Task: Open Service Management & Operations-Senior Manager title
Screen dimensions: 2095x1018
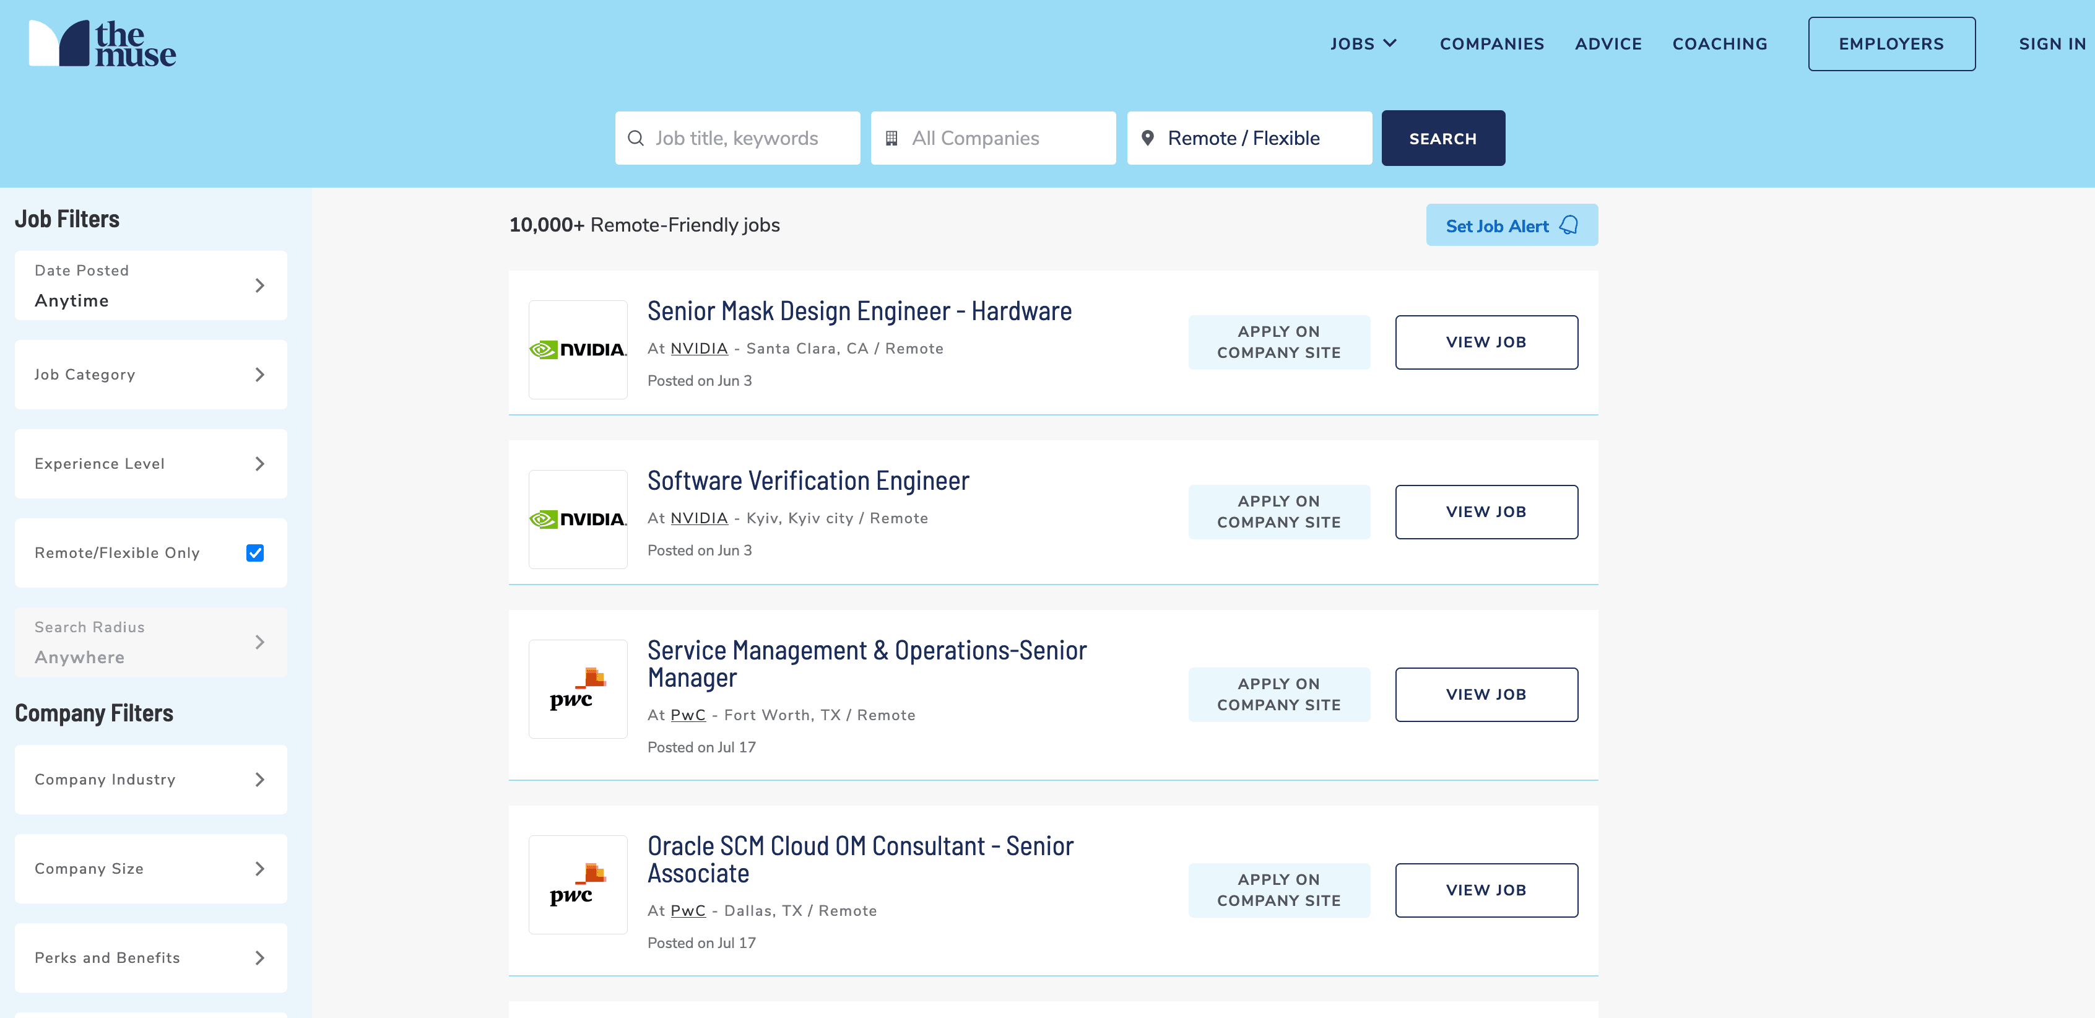Action: coord(867,664)
